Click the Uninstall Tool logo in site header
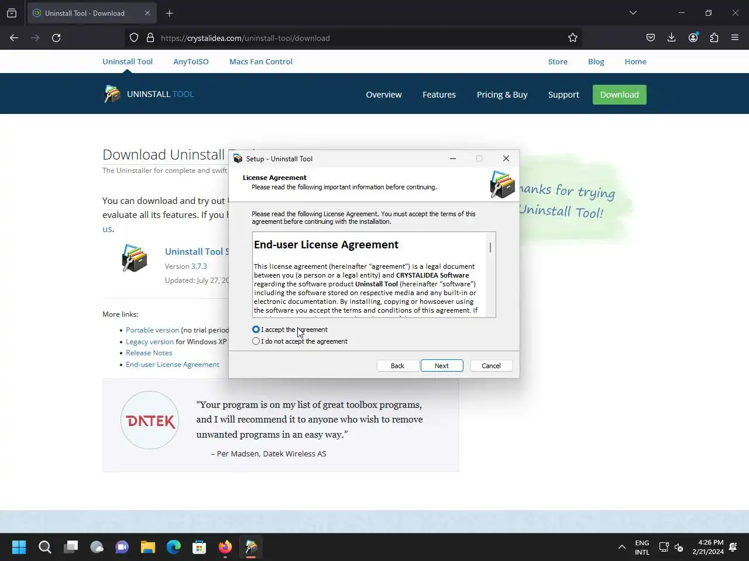 (149, 94)
